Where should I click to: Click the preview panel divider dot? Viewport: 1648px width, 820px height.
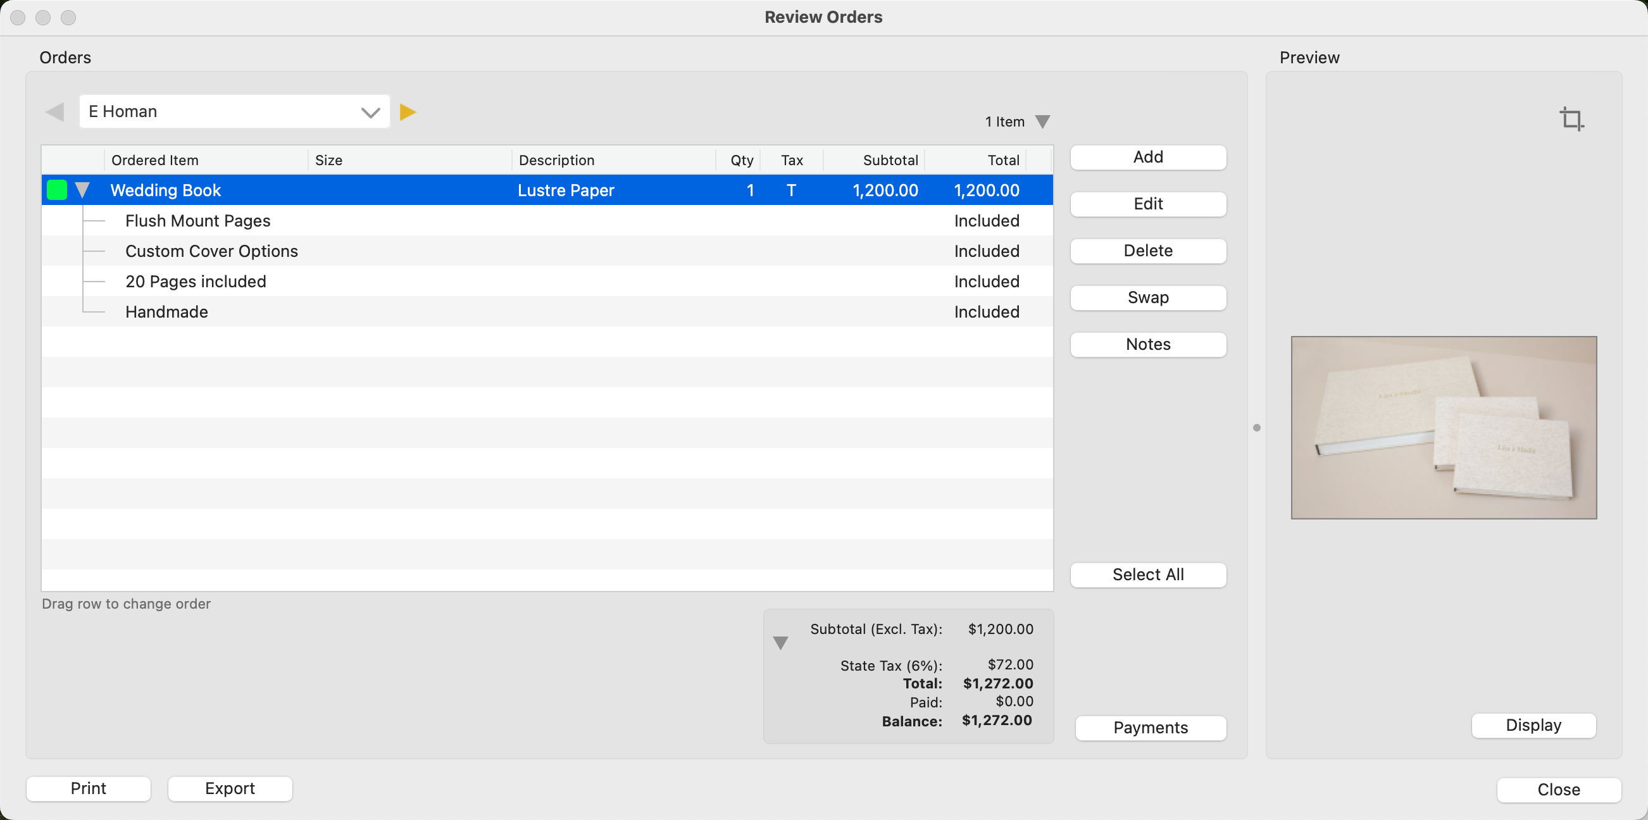click(1256, 428)
